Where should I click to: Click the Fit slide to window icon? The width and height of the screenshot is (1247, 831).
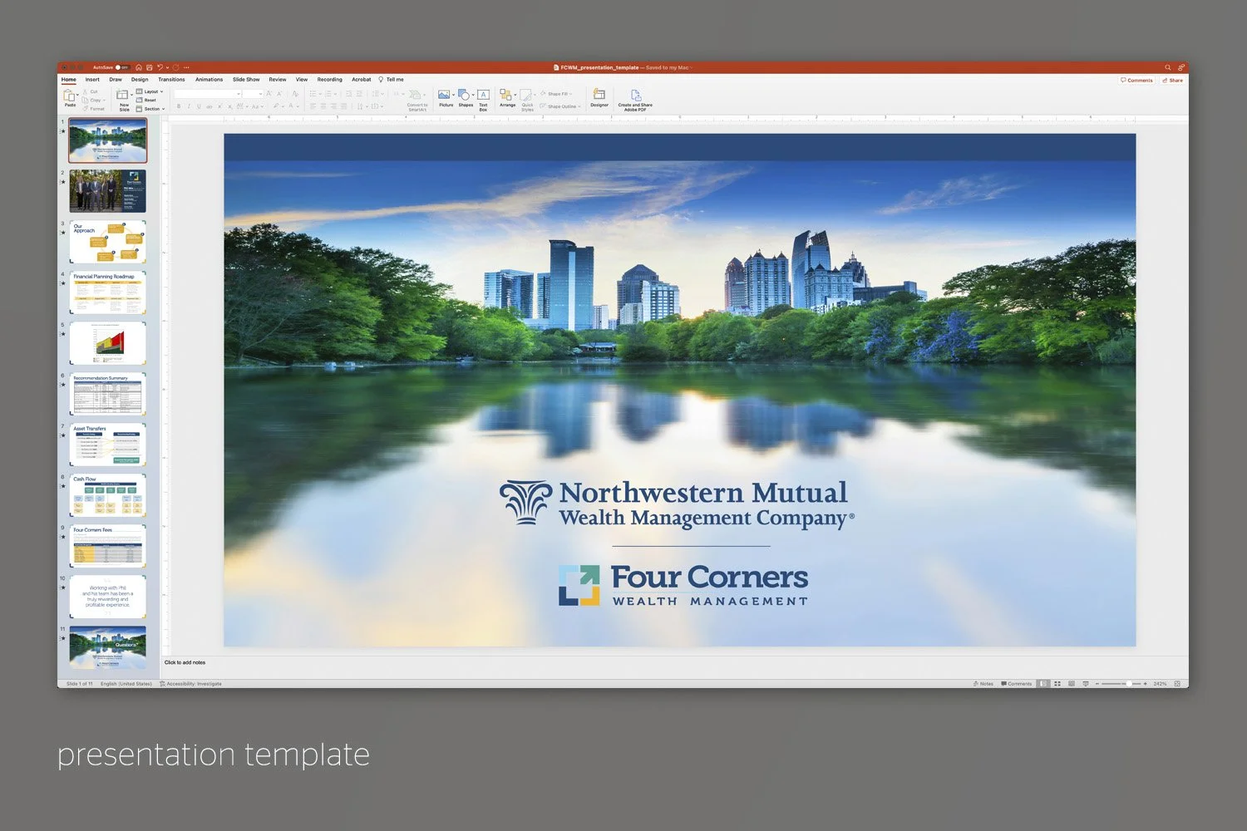point(1177,684)
